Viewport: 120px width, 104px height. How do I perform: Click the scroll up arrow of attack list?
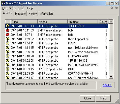click(111, 22)
